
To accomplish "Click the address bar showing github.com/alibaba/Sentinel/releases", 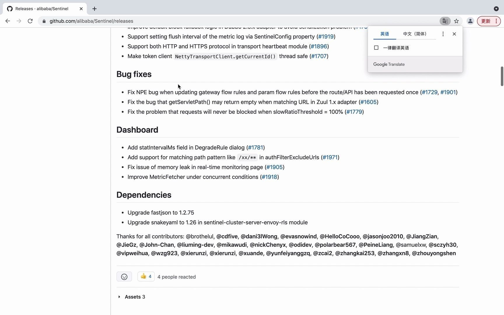I will tap(239, 21).
